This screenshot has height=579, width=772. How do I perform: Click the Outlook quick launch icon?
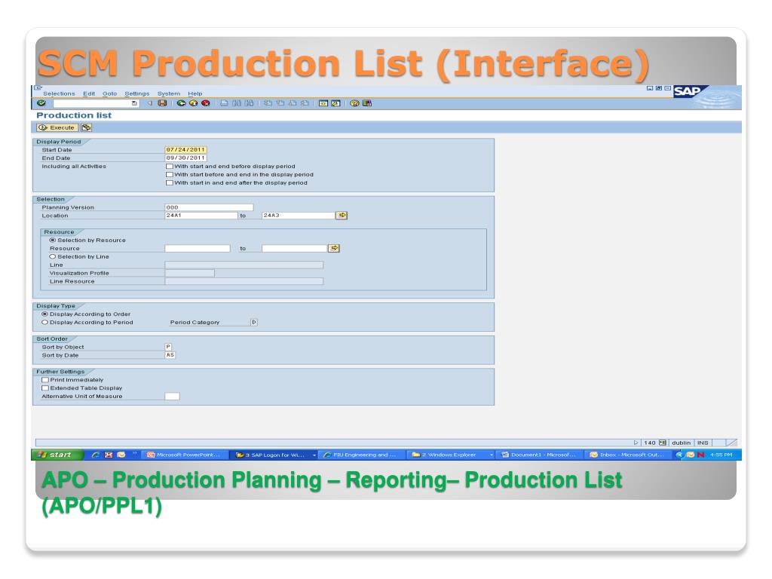[x=121, y=455]
